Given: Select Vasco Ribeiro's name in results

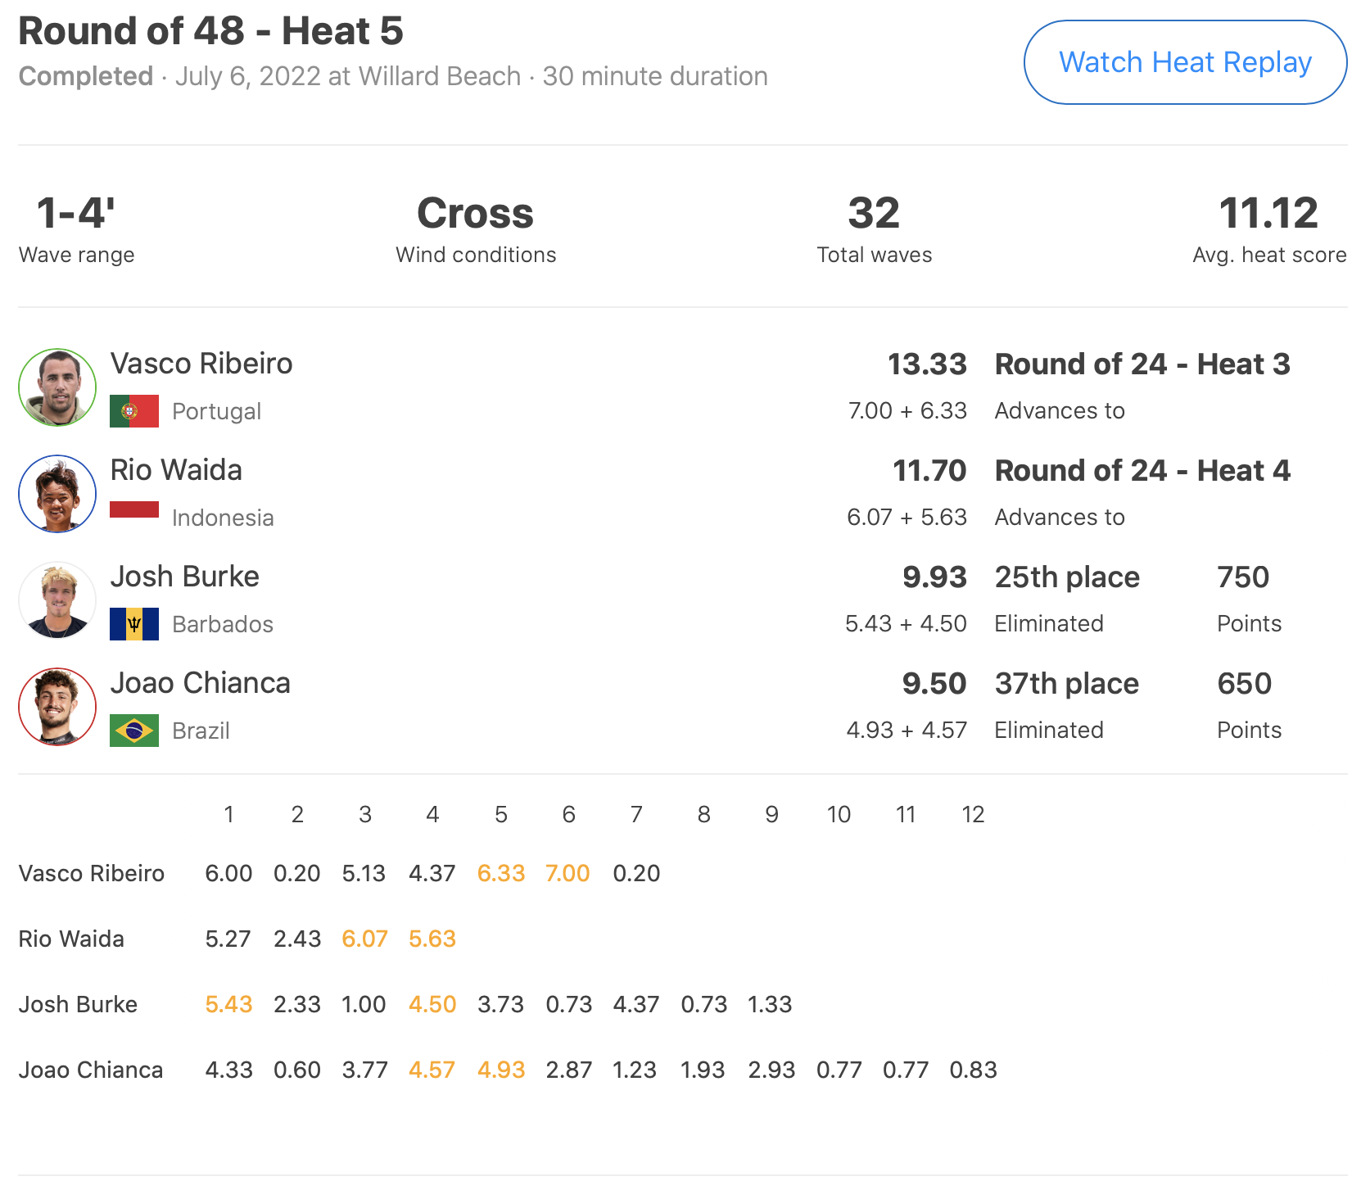Looking at the screenshot, I should [201, 364].
